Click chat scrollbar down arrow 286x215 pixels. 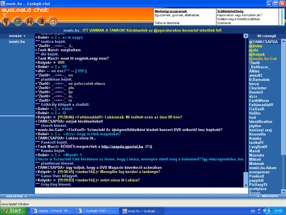[x=246, y=185]
